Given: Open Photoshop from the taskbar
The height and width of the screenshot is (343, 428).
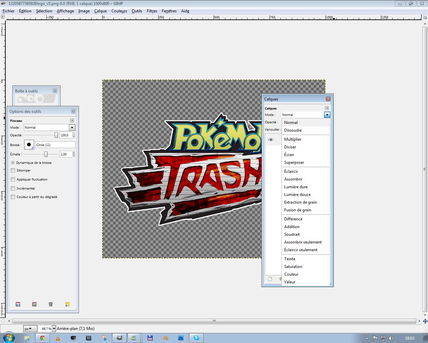Looking at the screenshot, I should (181, 338).
